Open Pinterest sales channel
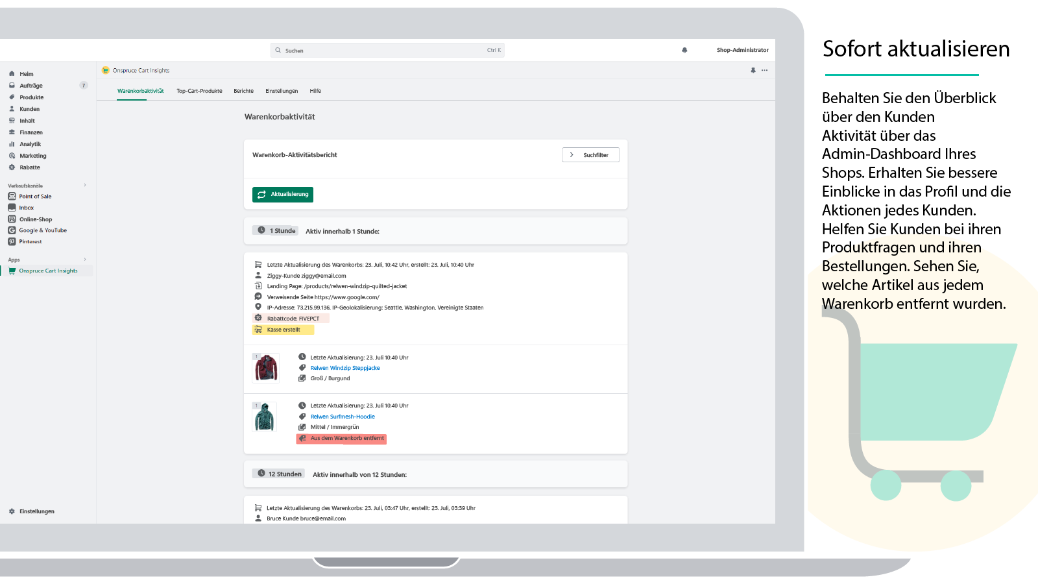 click(x=30, y=241)
